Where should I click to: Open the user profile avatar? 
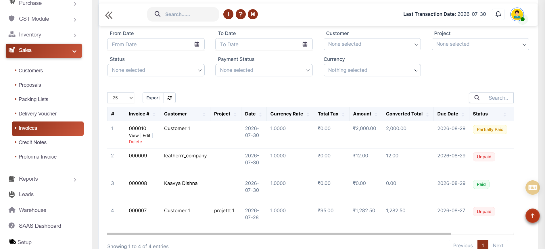[517, 14]
